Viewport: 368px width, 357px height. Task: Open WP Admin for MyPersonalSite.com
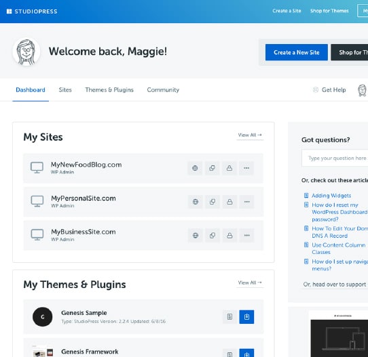(x=62, y=206)
